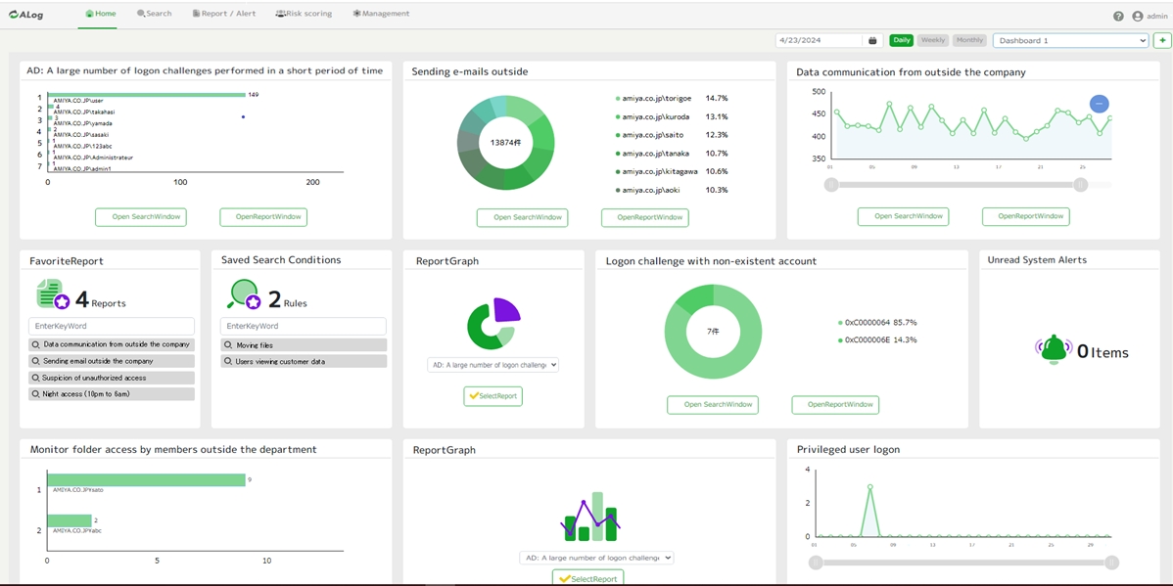Select 'Night access (10pm to 8am)' report

112,394
